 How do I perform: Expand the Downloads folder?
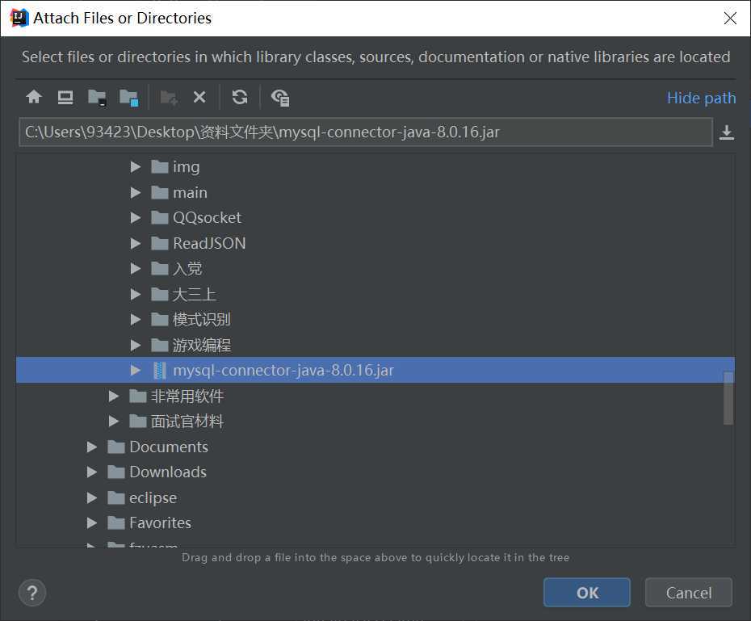(x=91, y=472)
